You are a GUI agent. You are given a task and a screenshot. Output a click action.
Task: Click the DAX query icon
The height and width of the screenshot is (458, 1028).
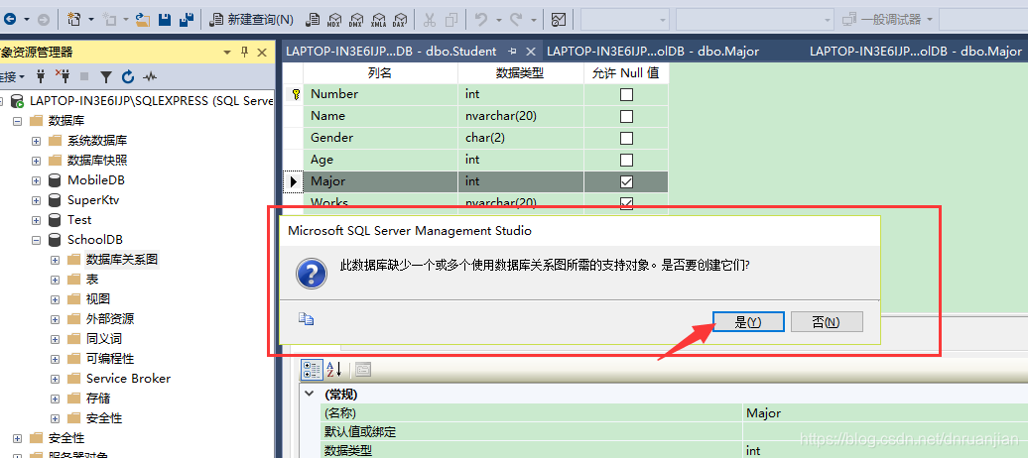pos(399,20)
